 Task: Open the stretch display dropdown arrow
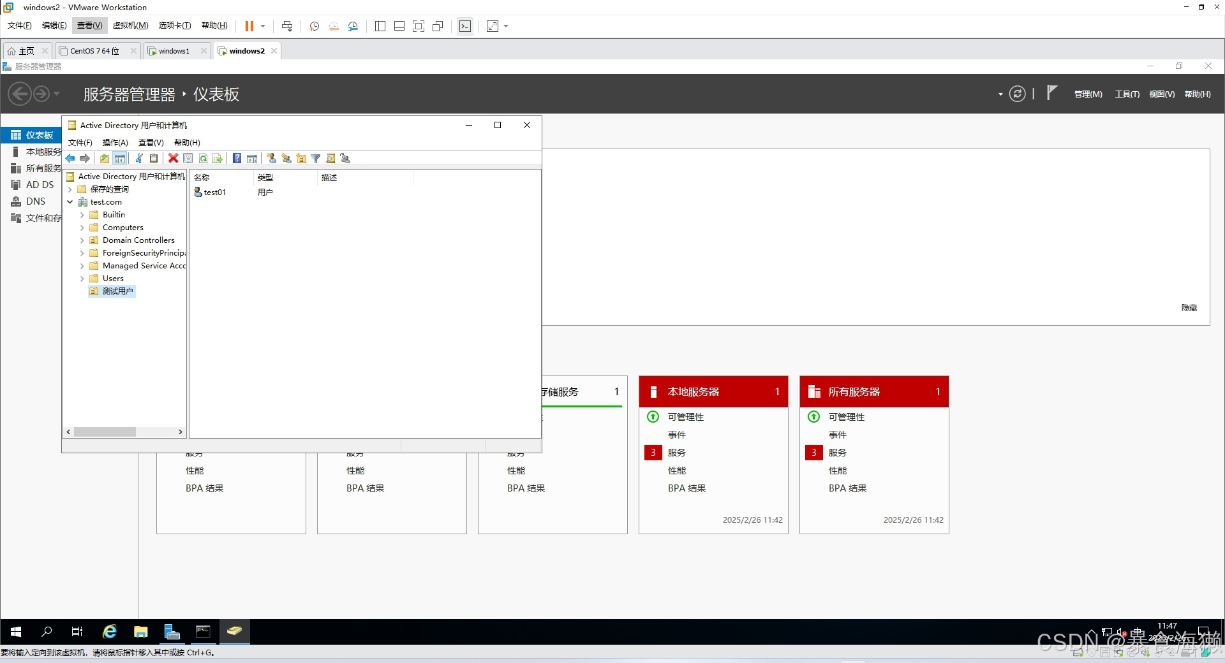click(x=506, y=26)
